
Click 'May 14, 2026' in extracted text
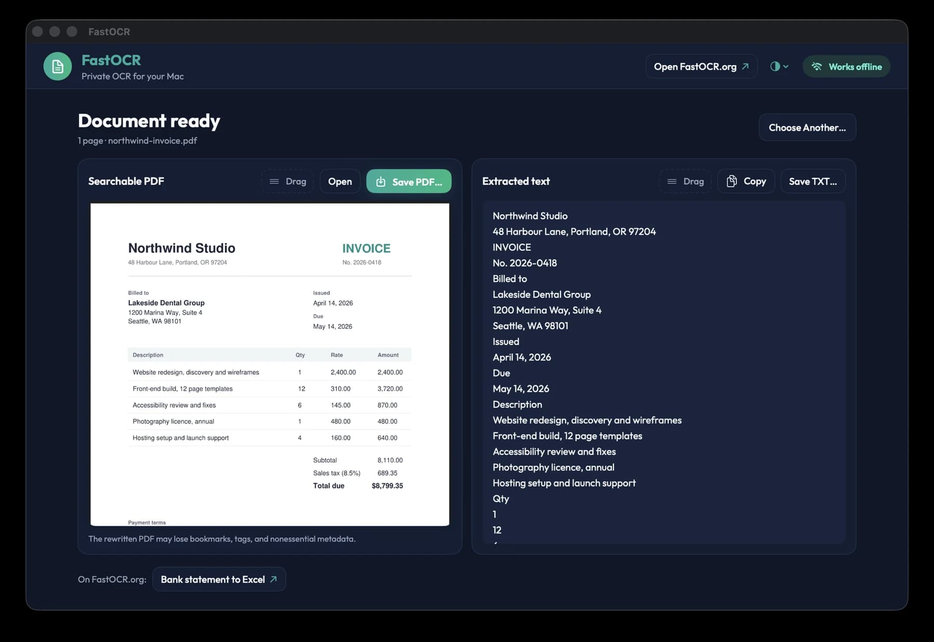pos(520,389)
